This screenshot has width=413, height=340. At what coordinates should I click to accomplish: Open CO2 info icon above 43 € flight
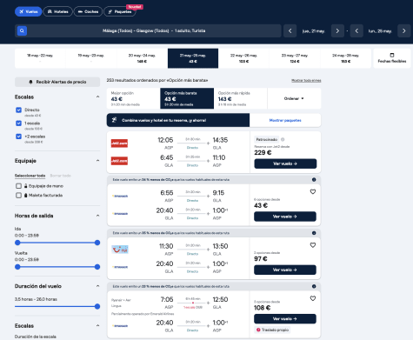coord(314,180)
